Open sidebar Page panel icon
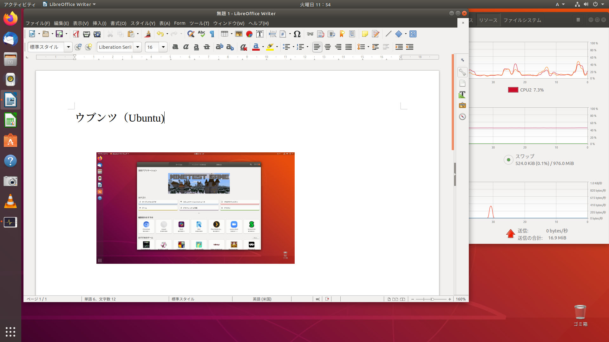This screenshot has width=609, height=342. pos(462,83)
